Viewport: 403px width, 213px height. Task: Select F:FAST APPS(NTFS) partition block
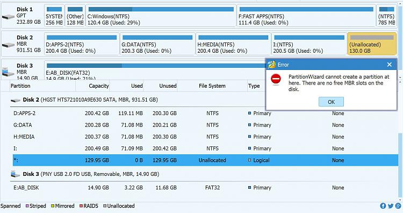pos(306,16)
